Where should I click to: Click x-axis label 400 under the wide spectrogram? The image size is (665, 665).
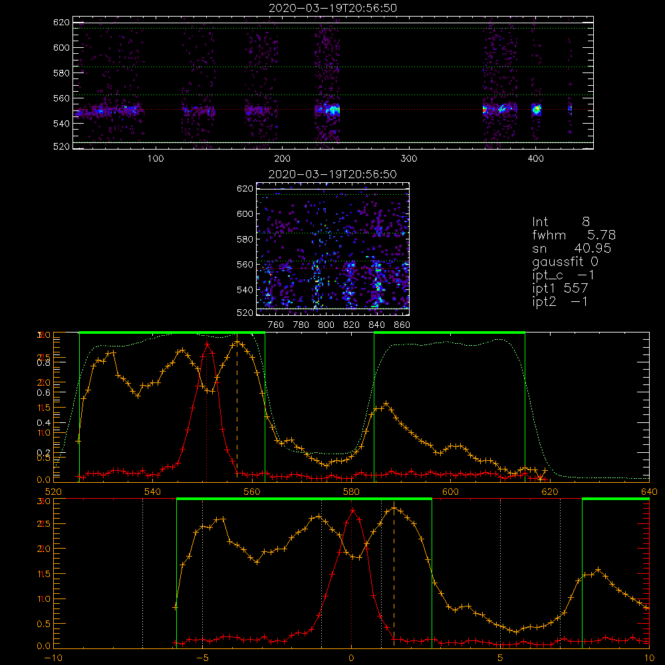click(535, 159)
